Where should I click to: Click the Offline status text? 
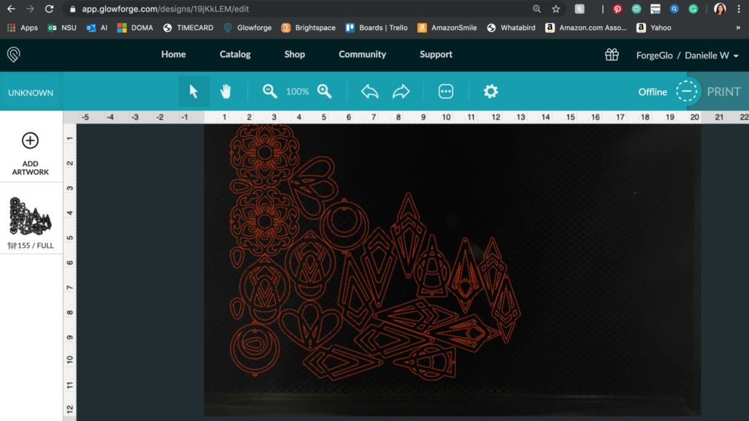point(652,91)
